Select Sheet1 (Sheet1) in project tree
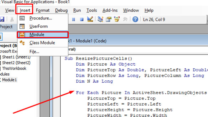Viewport: 208px width, 117px height. tap(16, 57)
